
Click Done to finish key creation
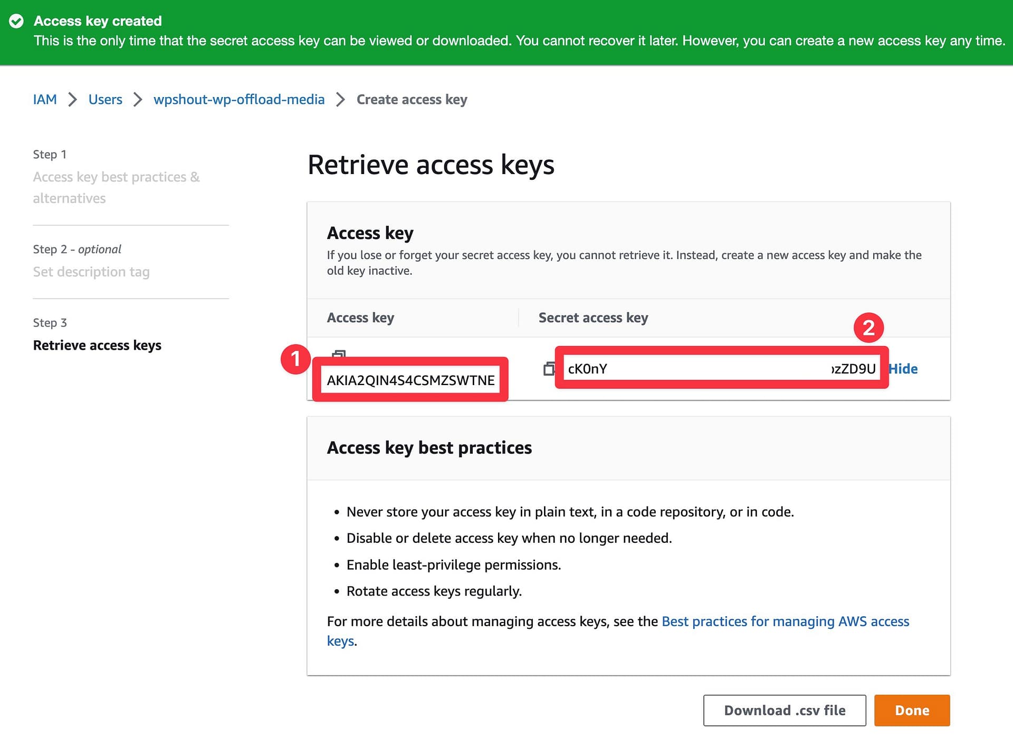(x=911, y=710)
